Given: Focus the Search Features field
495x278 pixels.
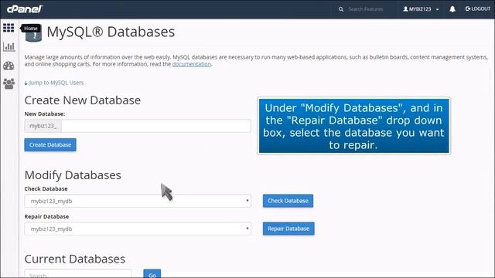Looking at the screenshot, I should (366, 9).
